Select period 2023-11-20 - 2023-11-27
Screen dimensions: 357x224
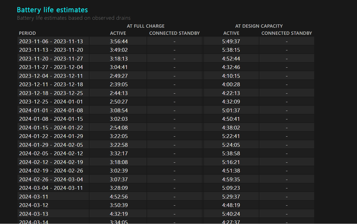coord(51,59)
